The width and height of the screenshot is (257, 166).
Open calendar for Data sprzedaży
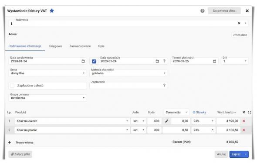[157, 61]
